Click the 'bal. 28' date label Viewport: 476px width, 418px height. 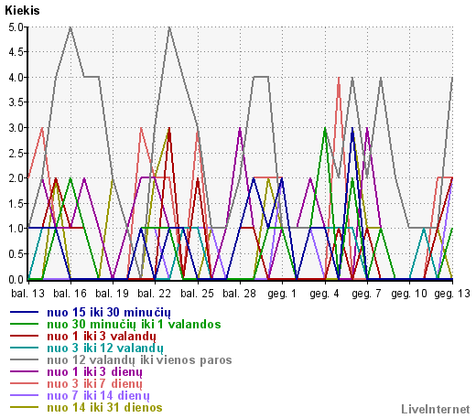[239, 294]
